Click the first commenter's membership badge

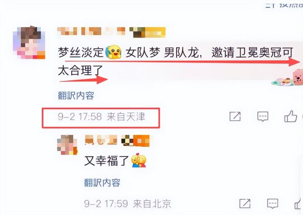coord(147,32)
